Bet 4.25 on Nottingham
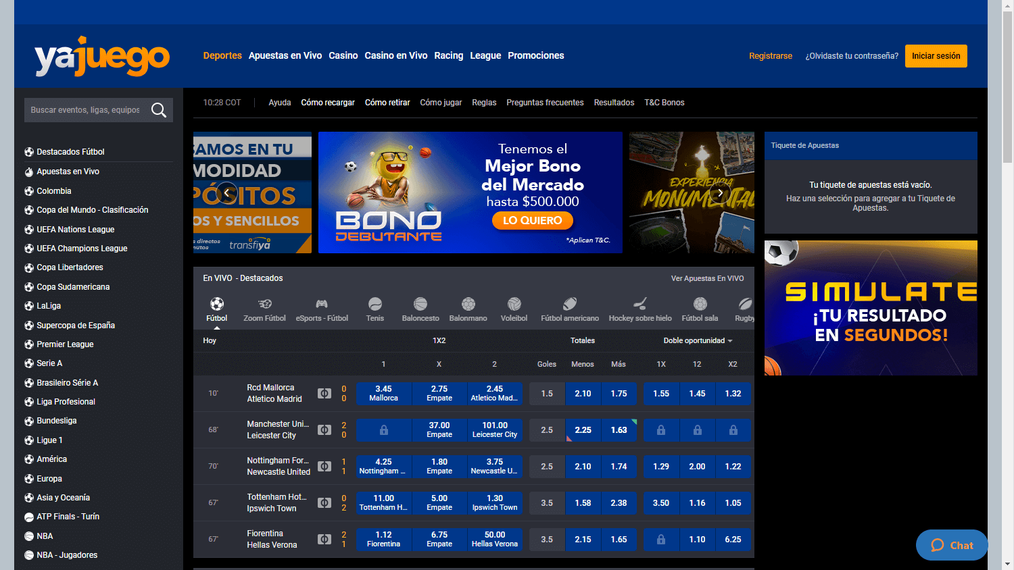Viewport: 1014px width, 570px height. pyautogui.click(x=383, y=466)
